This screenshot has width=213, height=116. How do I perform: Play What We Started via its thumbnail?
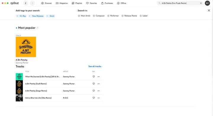click(19, 77)
